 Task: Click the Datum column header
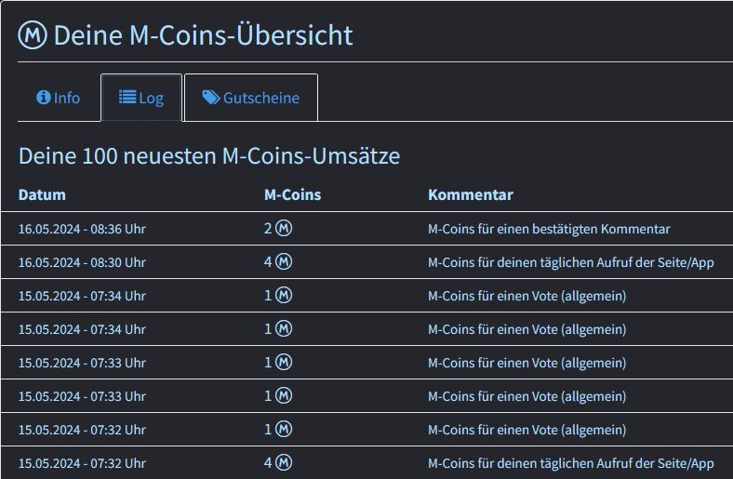point(42,194)
